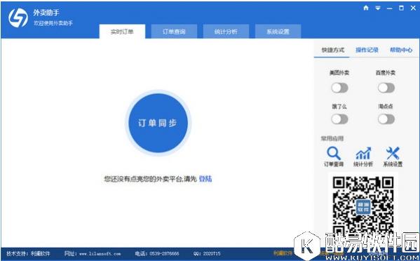
Task: Click the 登陆 link
Action: 205,179
